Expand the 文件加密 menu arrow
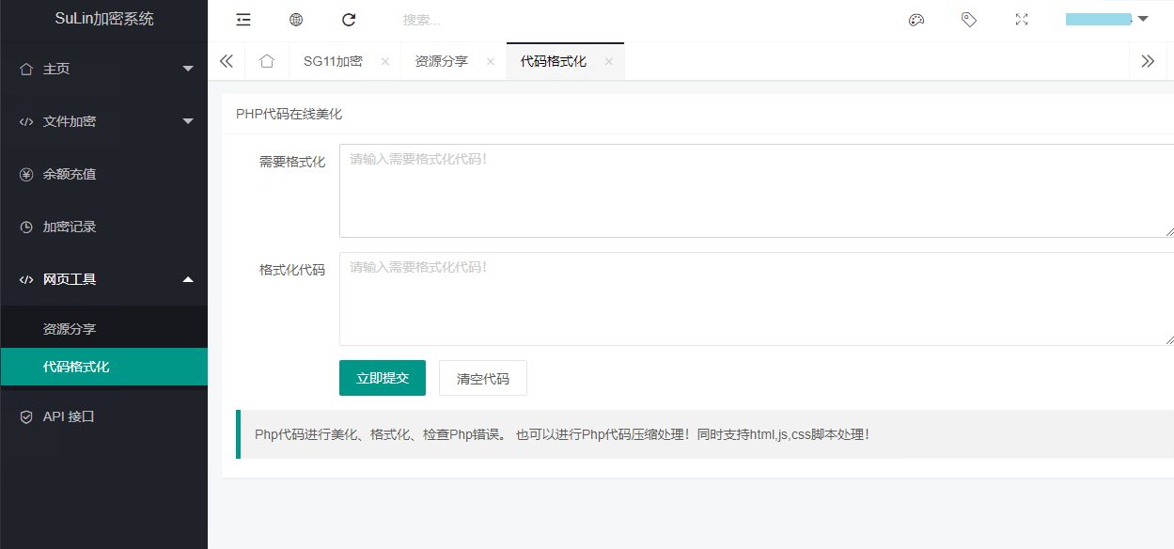This screenshot has width=1174, height=549. pyautogui.click(x=188, y=121)
